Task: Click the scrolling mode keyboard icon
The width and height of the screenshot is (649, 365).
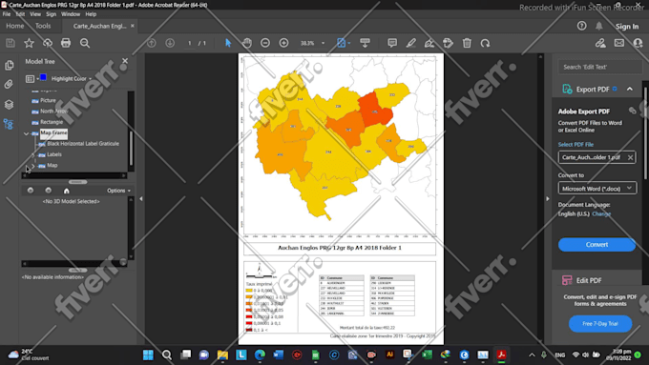Action: point(365,43)
